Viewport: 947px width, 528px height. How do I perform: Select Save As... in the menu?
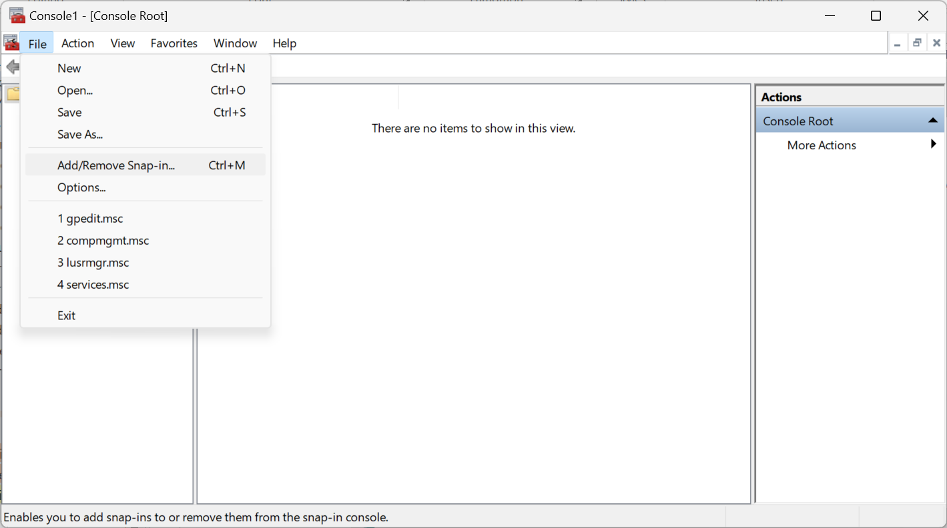pos(145,134)
